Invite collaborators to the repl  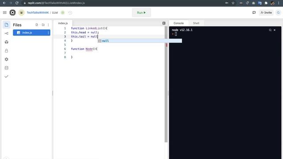coord(266,13)
